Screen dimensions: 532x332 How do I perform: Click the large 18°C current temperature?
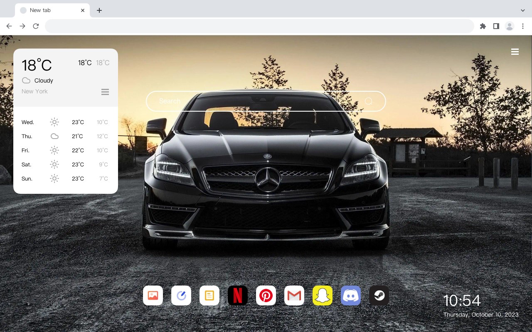(x=37, y=65)
